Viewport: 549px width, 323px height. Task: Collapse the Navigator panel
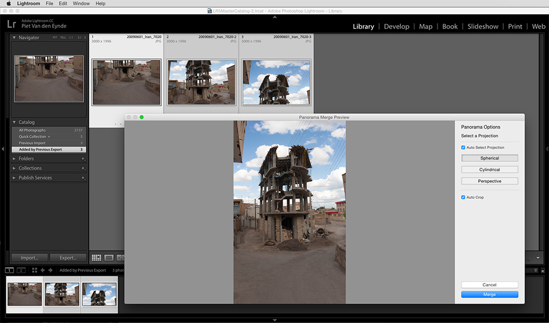[14, 37]
